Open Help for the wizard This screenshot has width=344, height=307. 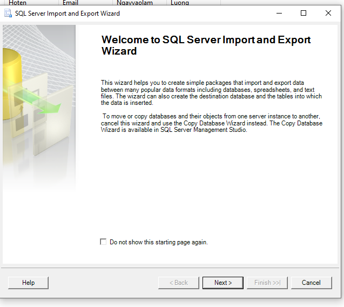(x=28, y=283)
